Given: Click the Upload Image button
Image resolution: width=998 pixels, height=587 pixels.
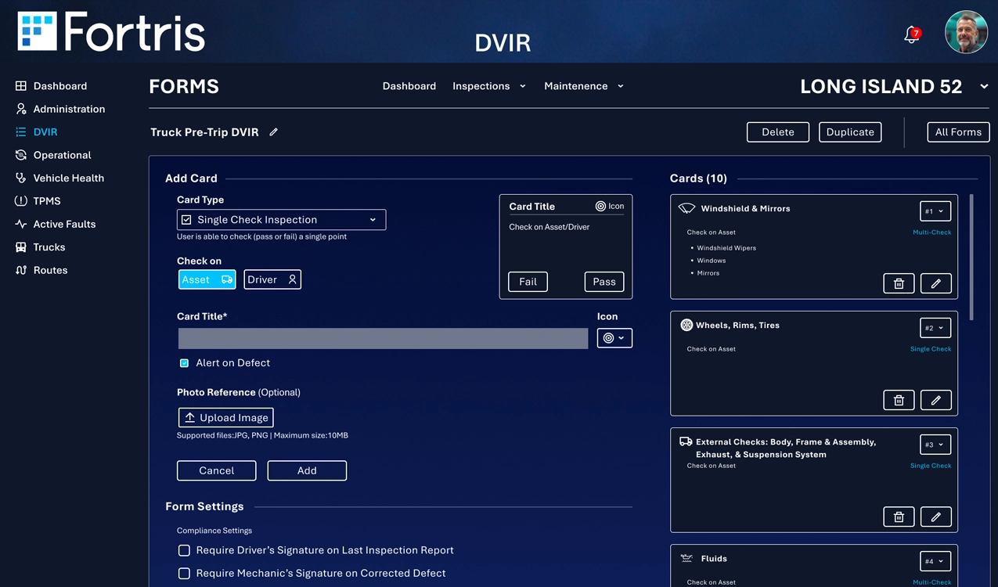Looking at the screenshot, I should [225, 418].
